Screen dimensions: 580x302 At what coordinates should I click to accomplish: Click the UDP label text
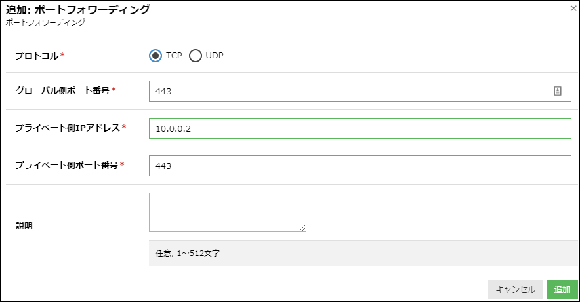point(215,56)
